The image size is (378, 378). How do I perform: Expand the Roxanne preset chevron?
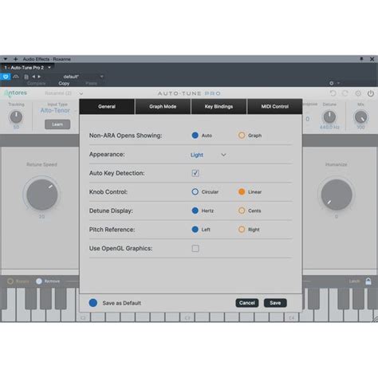pos(81,93)
